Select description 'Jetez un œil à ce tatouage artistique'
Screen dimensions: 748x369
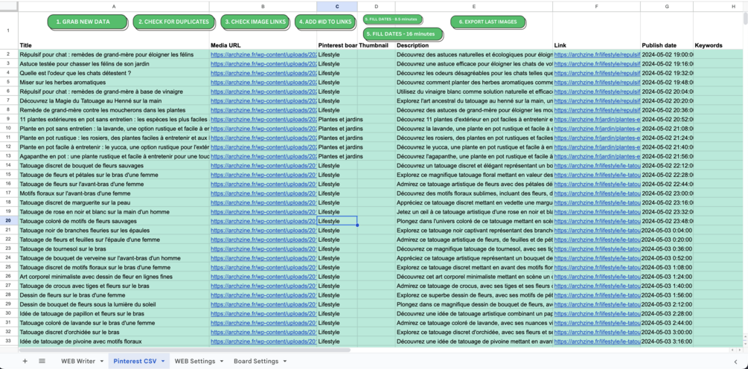pos(473,212)
